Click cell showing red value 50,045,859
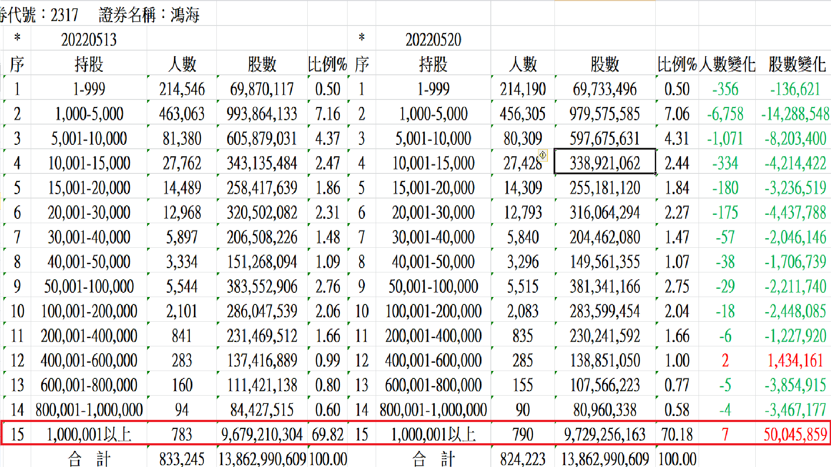This screenshot has height=467, width=831. coord(795,434)
